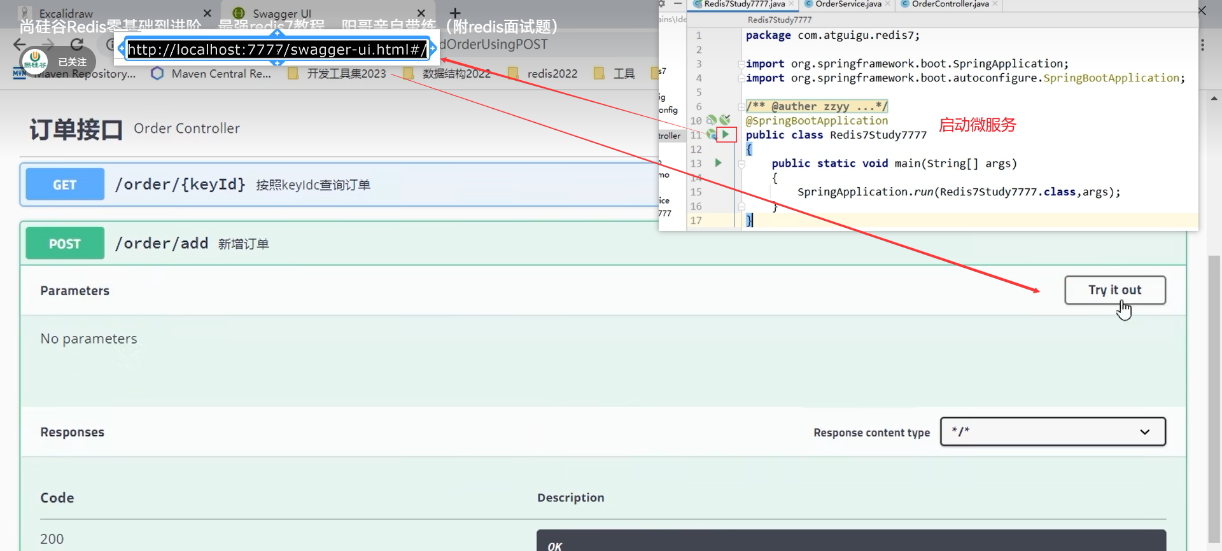The image size is (1222, 551).
Task: Open the 开发工具集2023 bookmark folder
Action: click(x=337, y=74)
